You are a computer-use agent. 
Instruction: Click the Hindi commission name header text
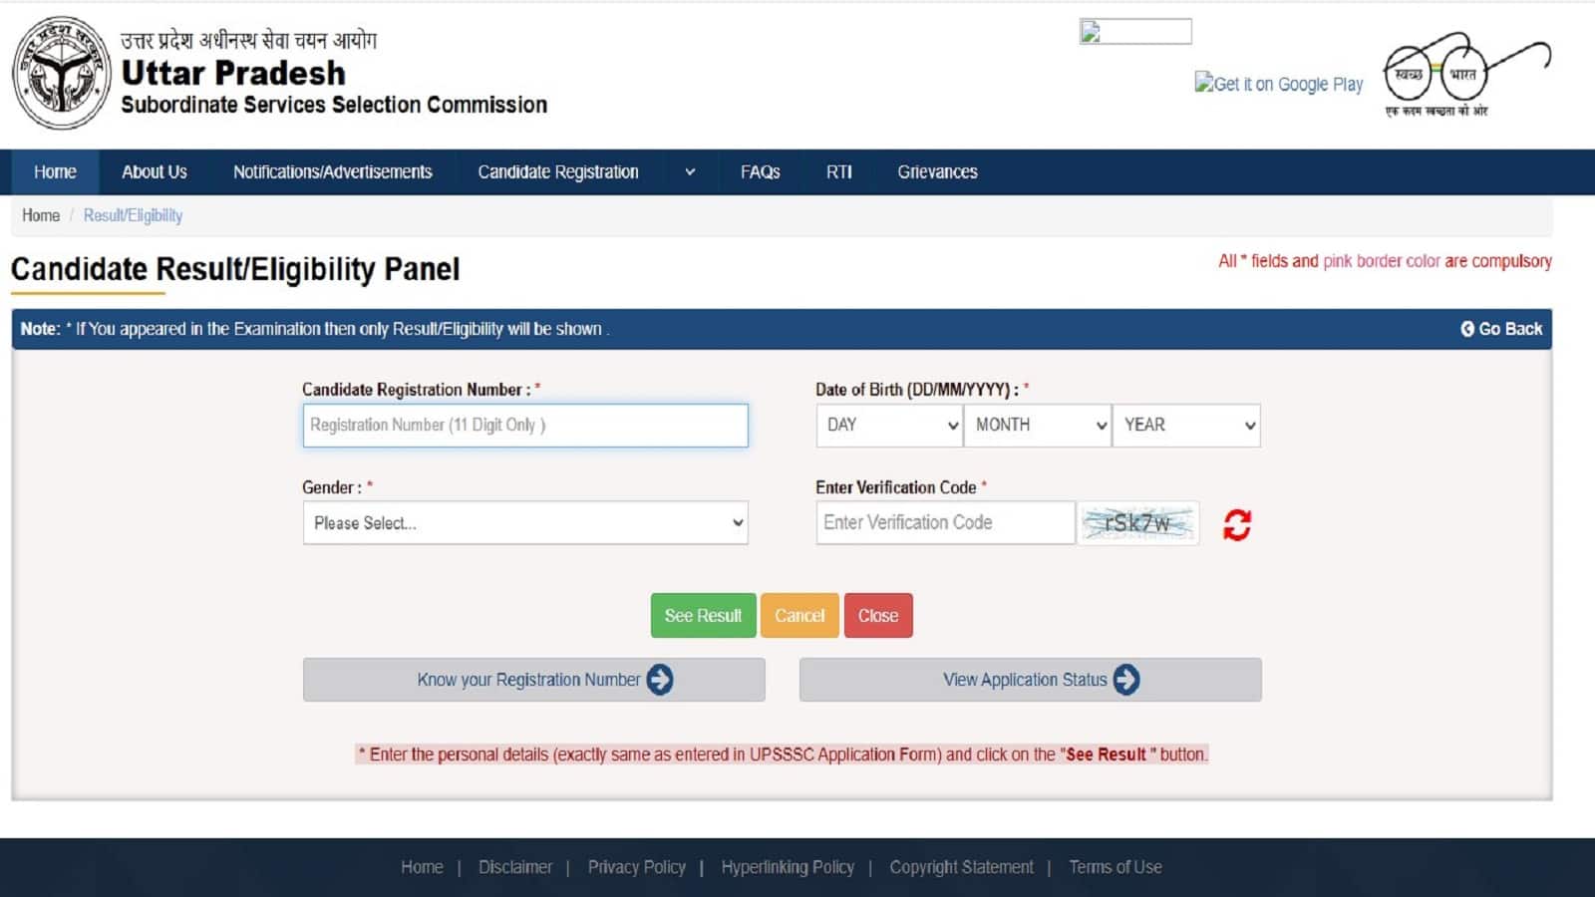[248, 40]
